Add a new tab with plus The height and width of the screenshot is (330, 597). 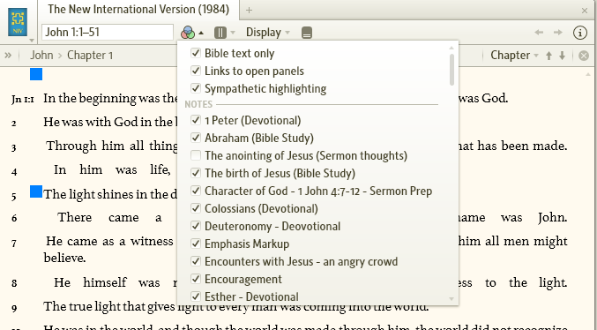click(249, 11)
